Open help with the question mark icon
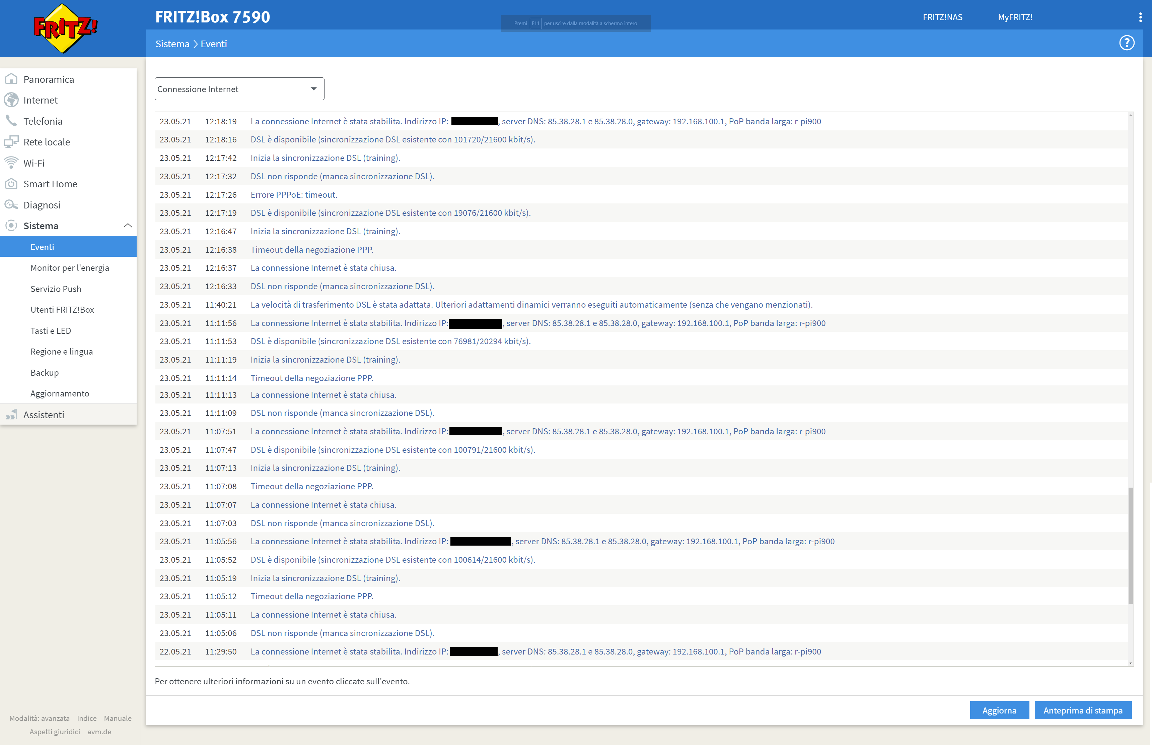This screenshot has height=745, width=1152. [1126, 43]
